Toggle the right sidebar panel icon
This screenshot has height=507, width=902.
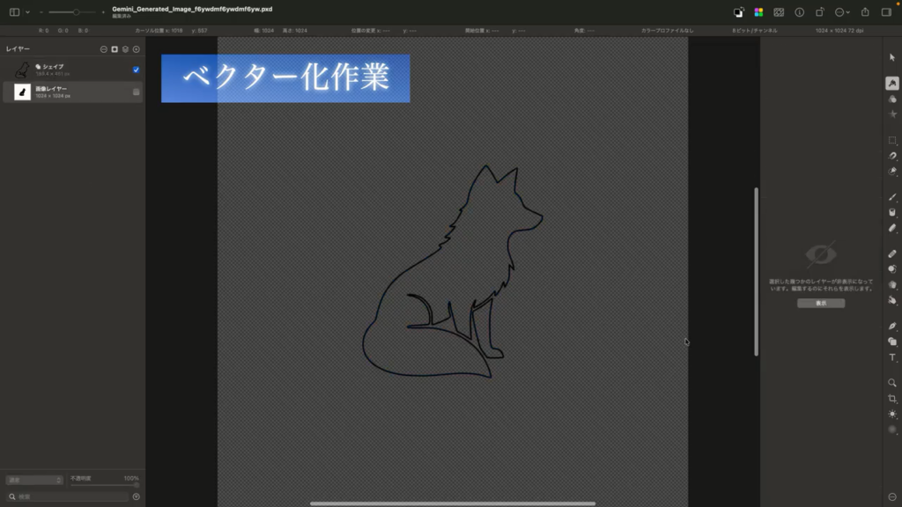click(886, 12)
